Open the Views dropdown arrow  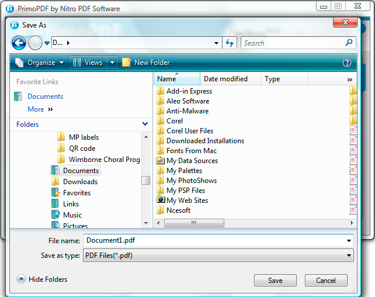pyautogui.click(x=112, y=63)
